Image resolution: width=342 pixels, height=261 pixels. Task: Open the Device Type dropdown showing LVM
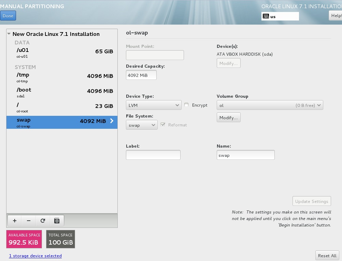click(153, 105)
